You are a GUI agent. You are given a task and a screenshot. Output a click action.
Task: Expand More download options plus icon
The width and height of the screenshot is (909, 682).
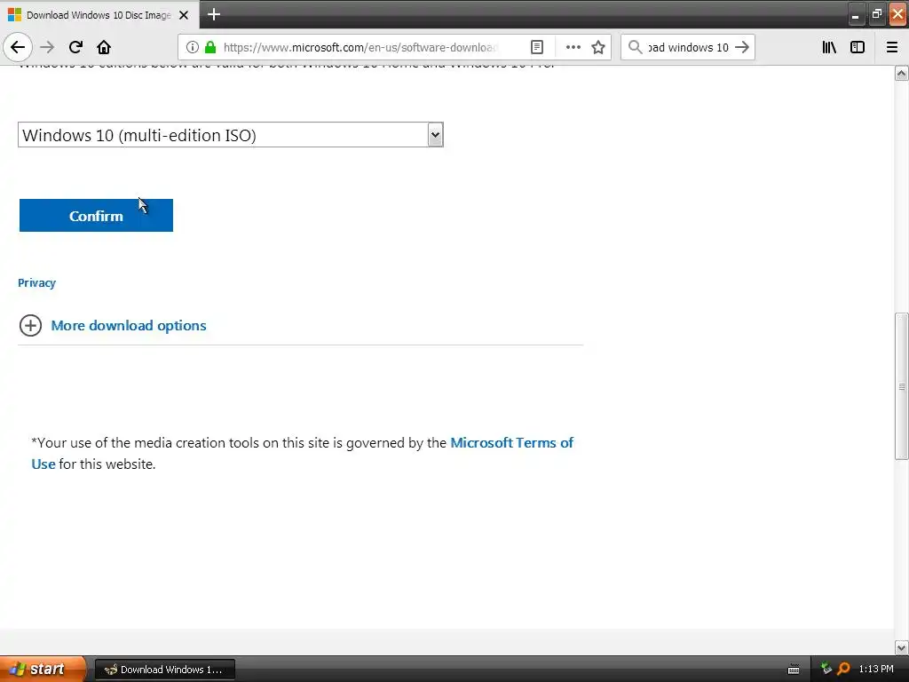30,325
